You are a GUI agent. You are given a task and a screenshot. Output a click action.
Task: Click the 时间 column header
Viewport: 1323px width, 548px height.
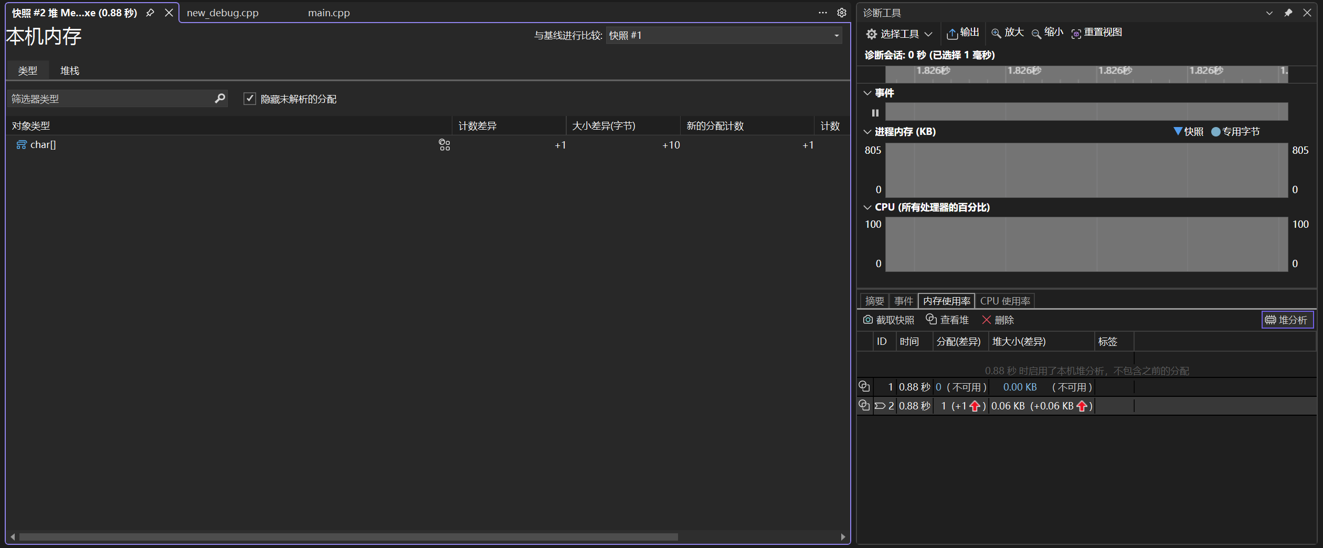tap(914, 342)
